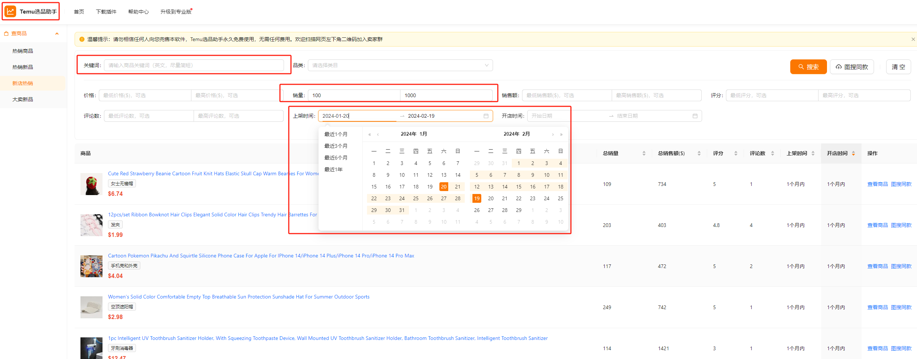Choose the 最近6个月 preset range
Screen dimensions: 917x359
[336, 158]
